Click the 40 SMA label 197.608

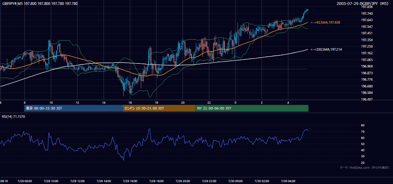(325, 23)
